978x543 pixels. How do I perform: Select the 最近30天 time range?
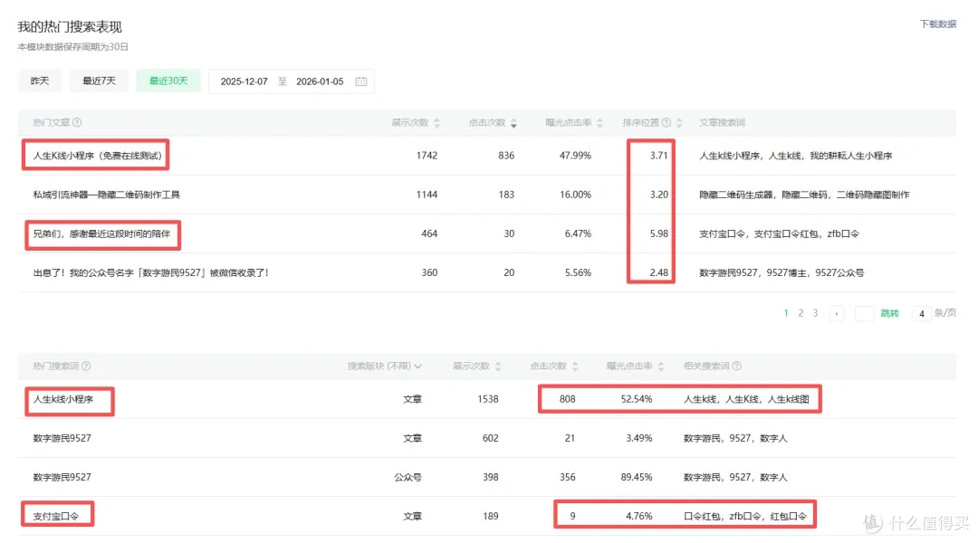168,81
